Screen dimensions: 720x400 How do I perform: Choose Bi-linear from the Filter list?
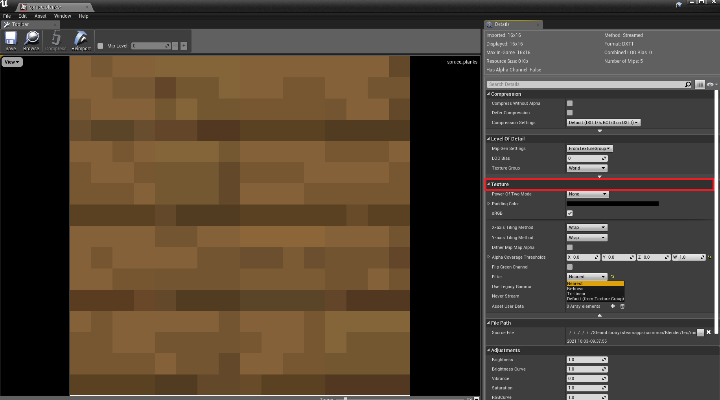coord(595,289)
